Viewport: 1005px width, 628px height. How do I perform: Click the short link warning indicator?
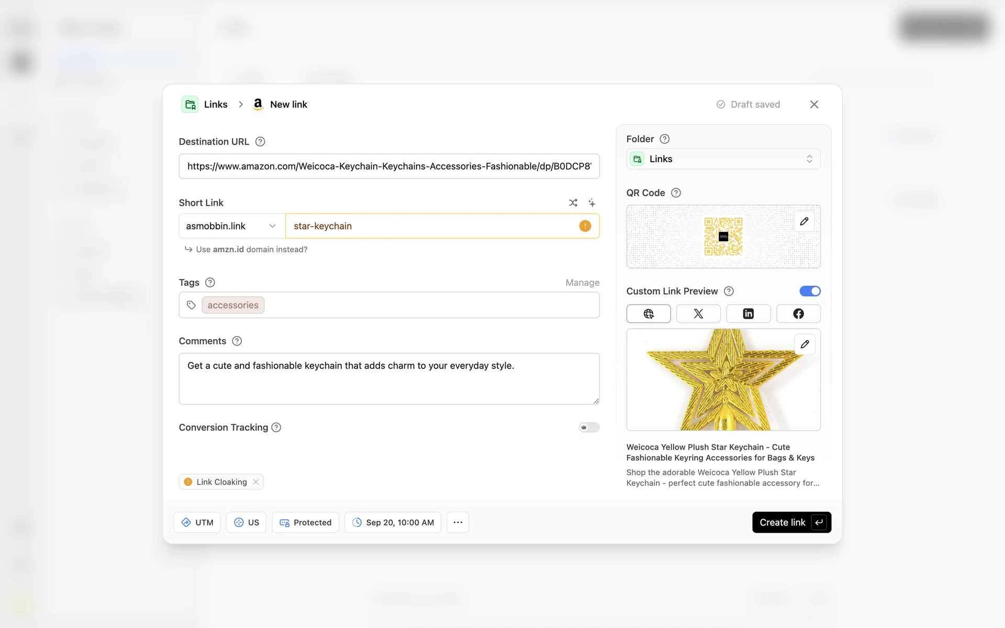click(x=585, y=226)
